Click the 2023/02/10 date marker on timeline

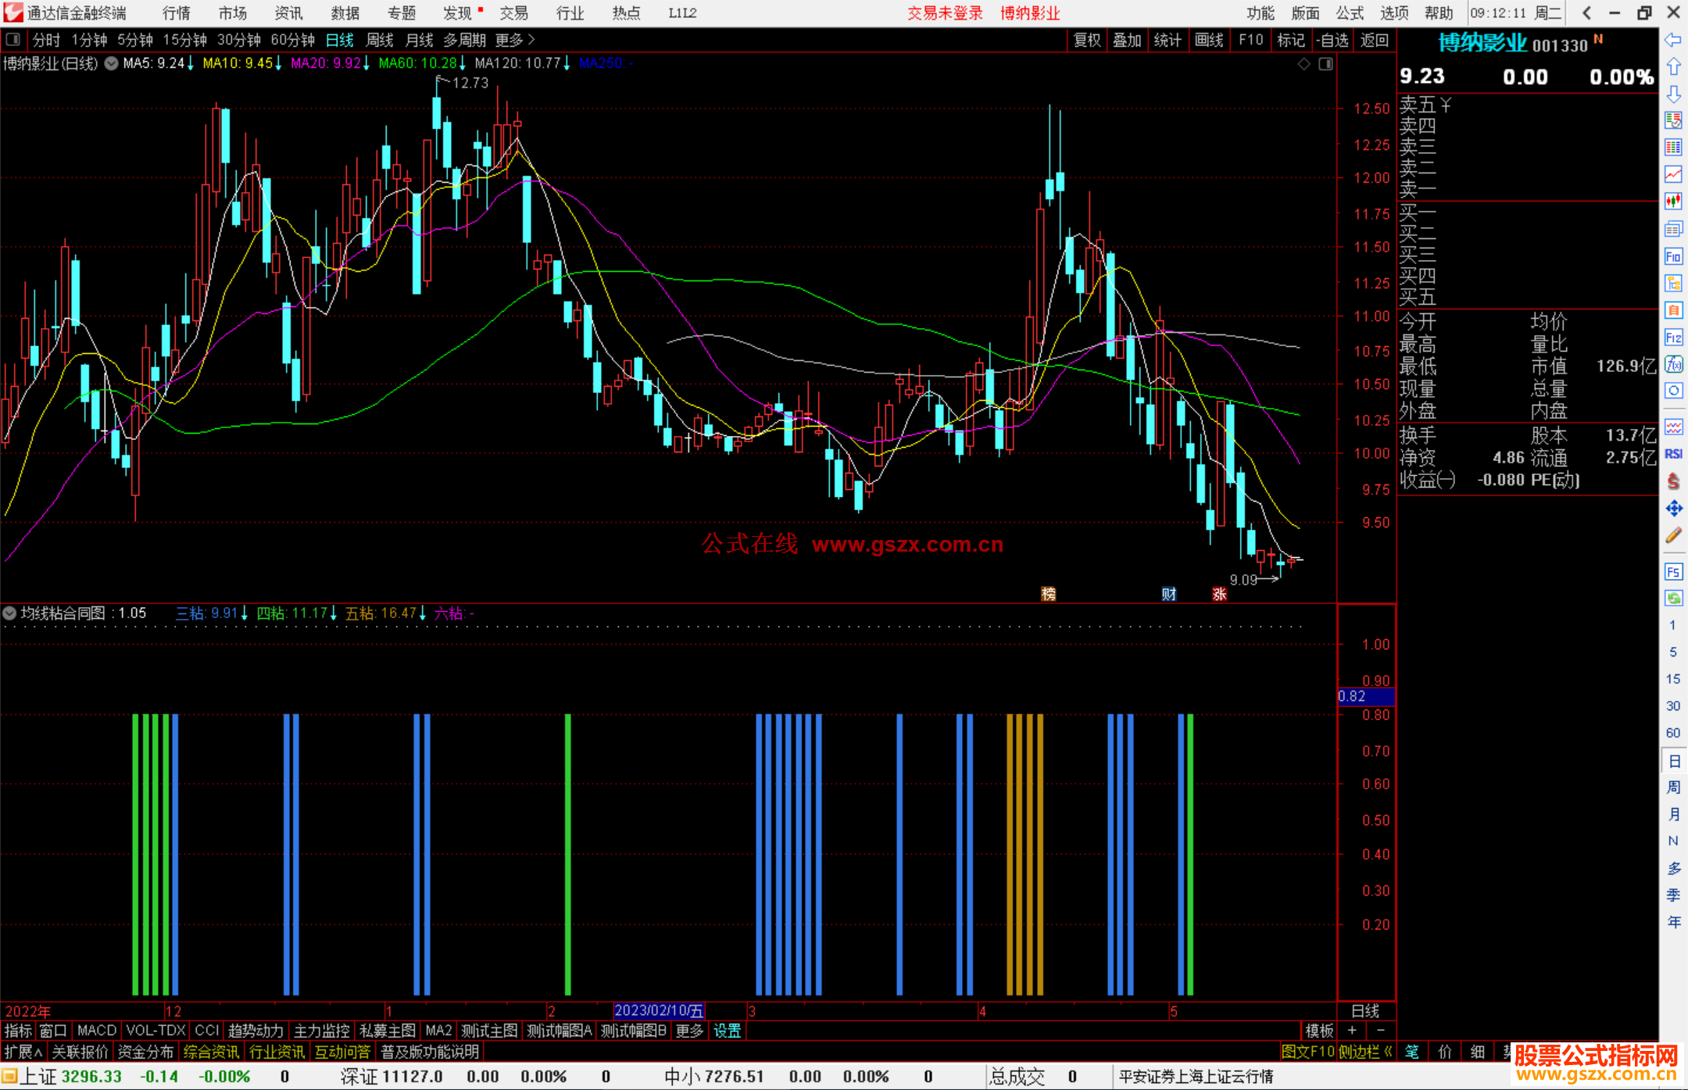coord(659,1010)
